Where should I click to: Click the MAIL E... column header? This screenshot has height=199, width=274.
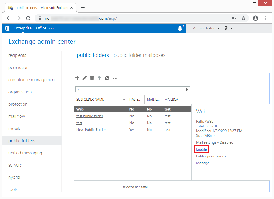[x=153, y=99]
